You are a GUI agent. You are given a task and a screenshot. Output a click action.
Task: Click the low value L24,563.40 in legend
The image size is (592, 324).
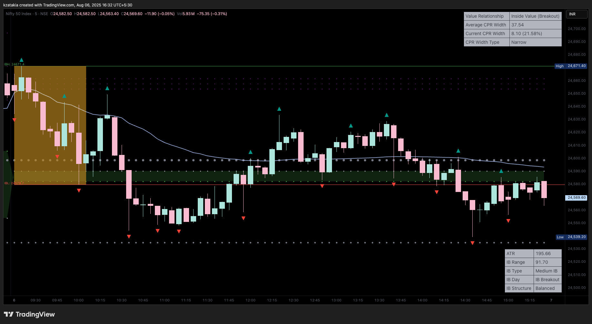coord(108,14)
